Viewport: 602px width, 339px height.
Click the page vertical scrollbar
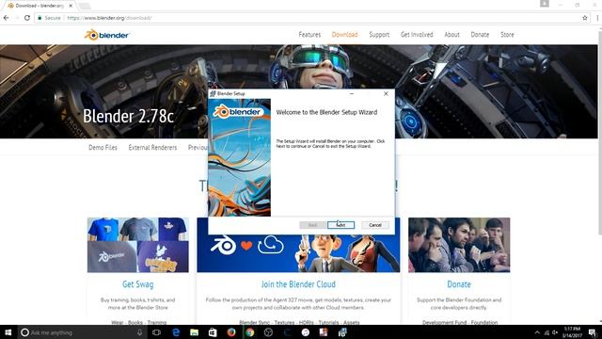[600, 133]
